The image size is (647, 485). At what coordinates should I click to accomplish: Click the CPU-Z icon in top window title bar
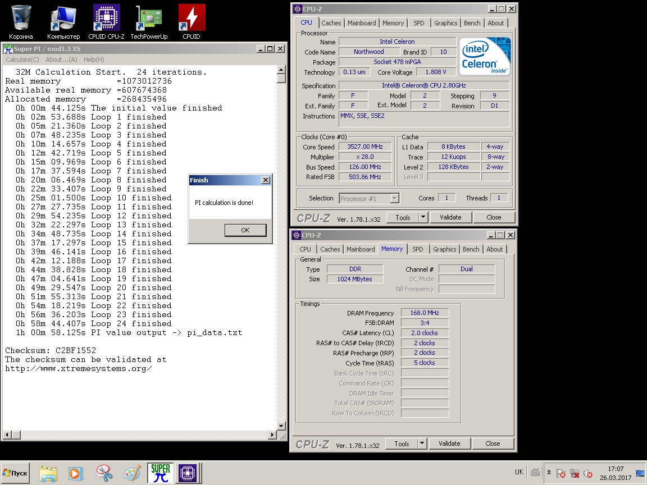297,8
